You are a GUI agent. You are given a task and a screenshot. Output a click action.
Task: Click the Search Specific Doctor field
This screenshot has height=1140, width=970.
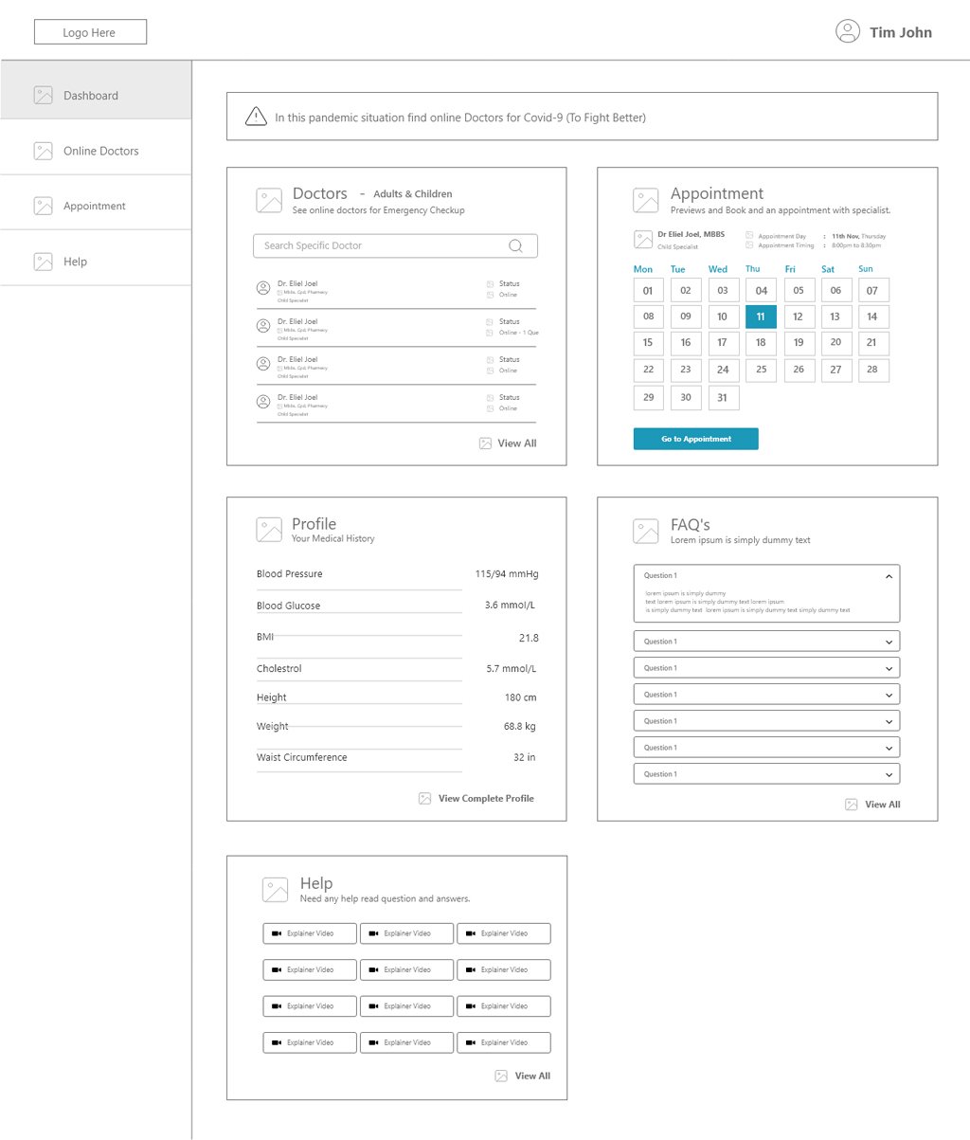(395, 245)
